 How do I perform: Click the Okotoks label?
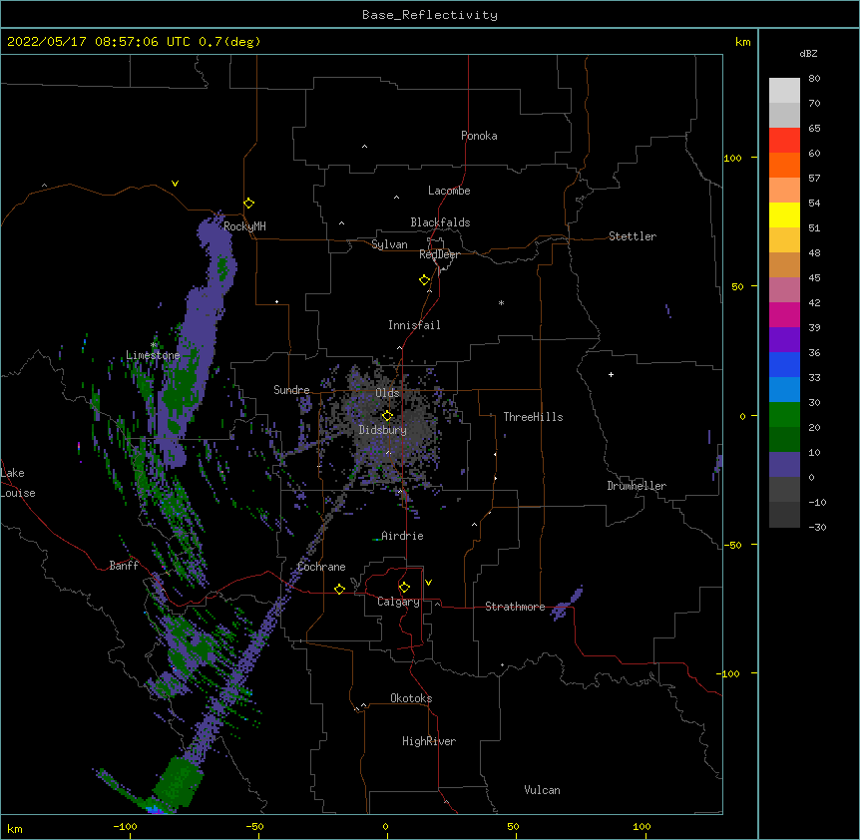pyautogui.click(x=411, y=698)
